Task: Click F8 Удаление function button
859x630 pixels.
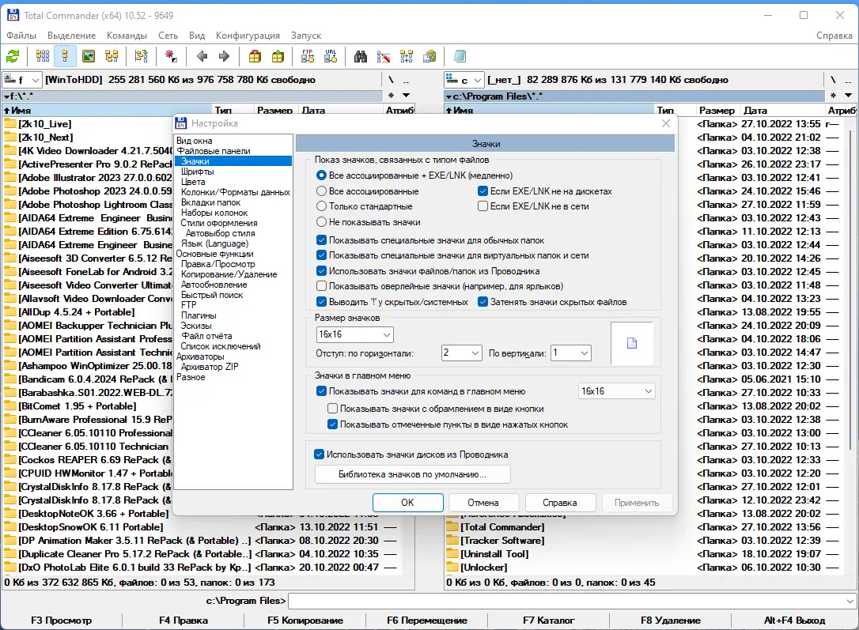Action: coord(671,621)
